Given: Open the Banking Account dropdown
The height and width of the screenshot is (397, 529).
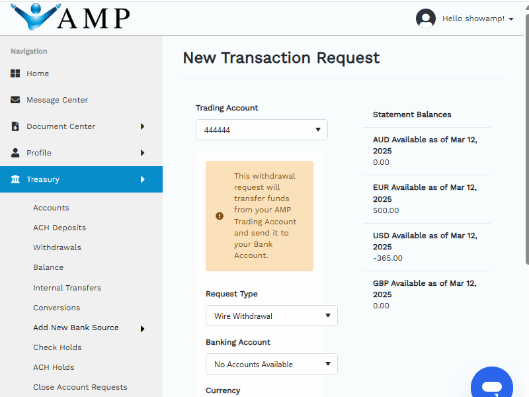Looking at the screenshot, I should coord(272,365).
